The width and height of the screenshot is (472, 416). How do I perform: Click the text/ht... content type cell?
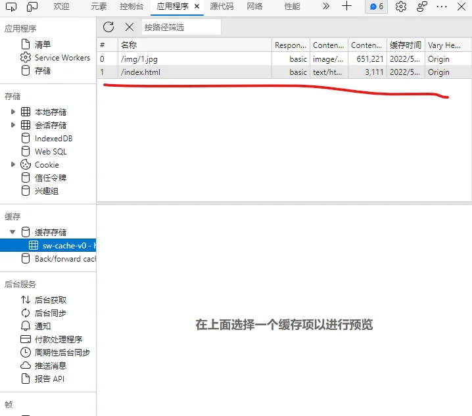(x=329, y=72)
